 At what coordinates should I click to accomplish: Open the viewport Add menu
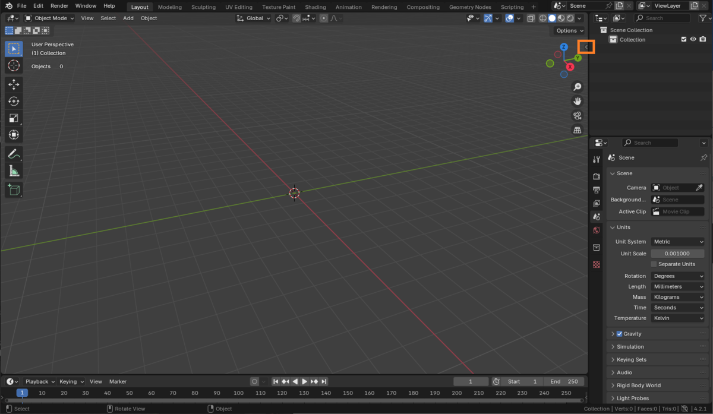point(128,18)
